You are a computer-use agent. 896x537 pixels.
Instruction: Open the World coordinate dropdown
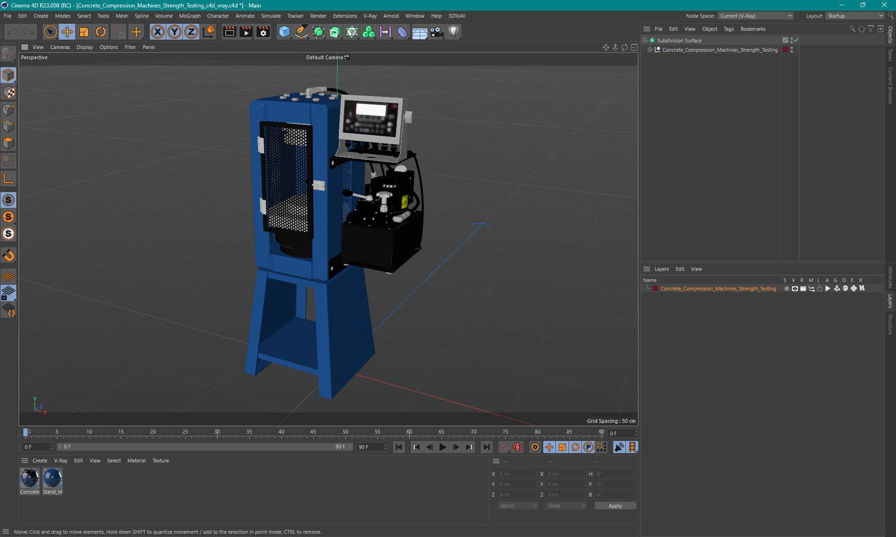pyautogui.click(x=518, y=506)
